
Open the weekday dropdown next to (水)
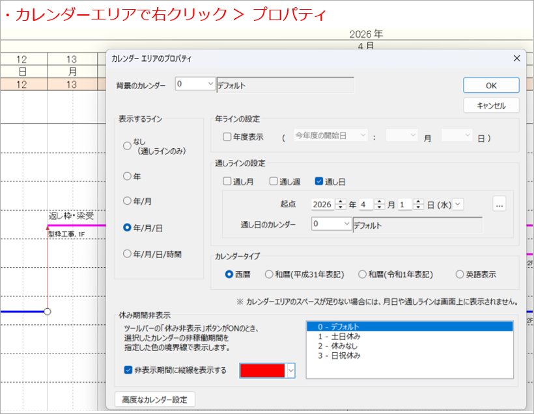(x=458, y=204)
